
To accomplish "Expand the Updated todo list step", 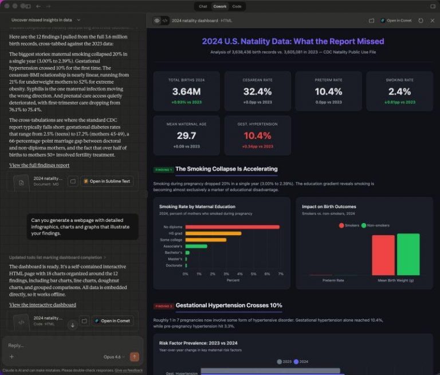I will click(57, 257).
